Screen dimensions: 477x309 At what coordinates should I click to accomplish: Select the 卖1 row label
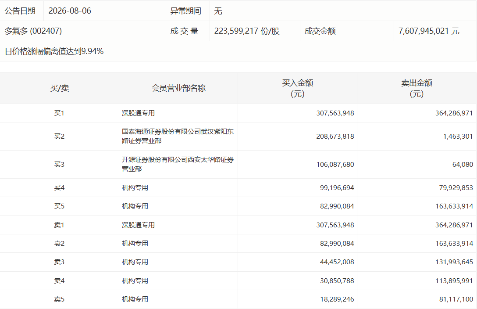tap(59, 225)
